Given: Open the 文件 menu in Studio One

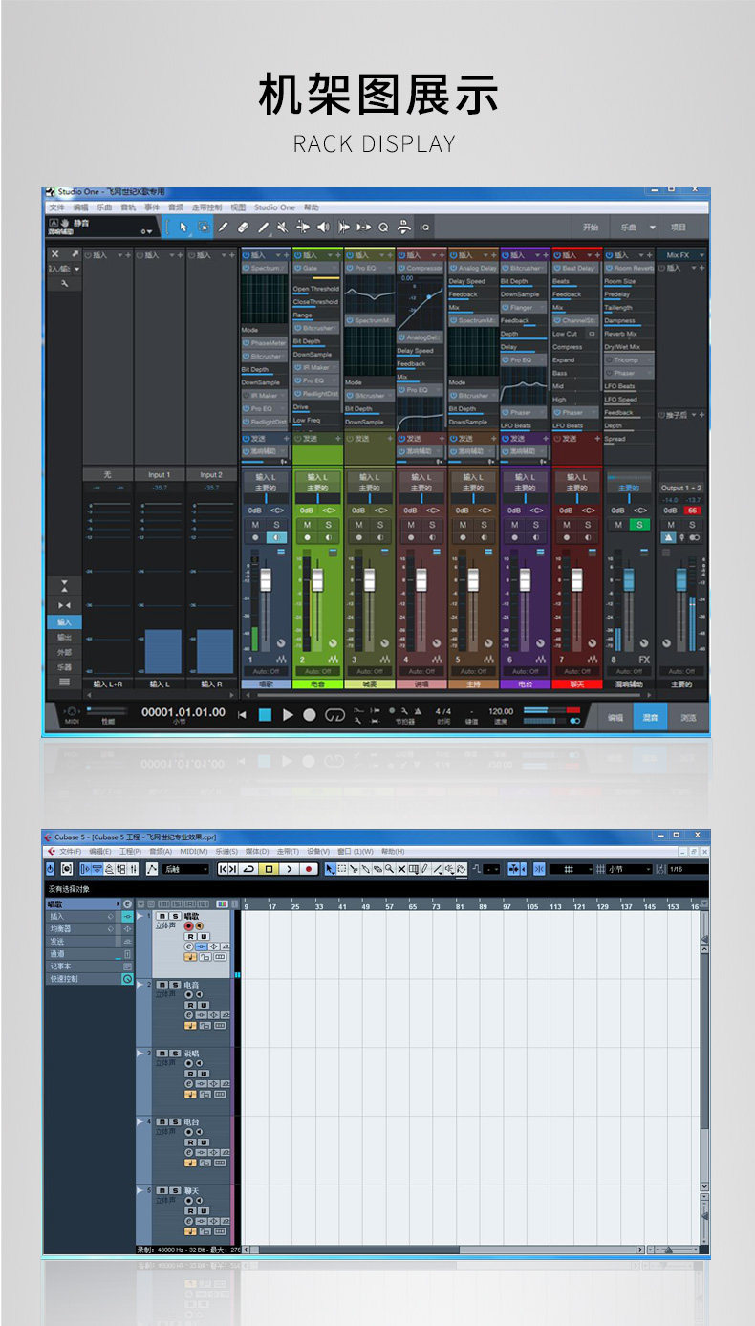Looking at the screenshot, I should click(x=57, y=207).
